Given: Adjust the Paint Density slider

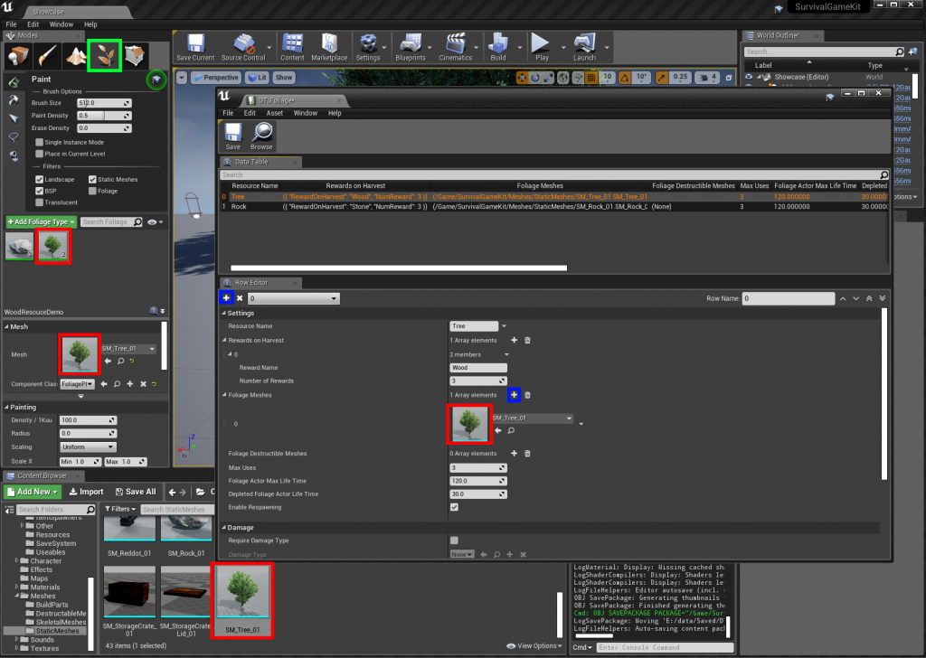Looking at the screenshot, I should click(104, 116).
